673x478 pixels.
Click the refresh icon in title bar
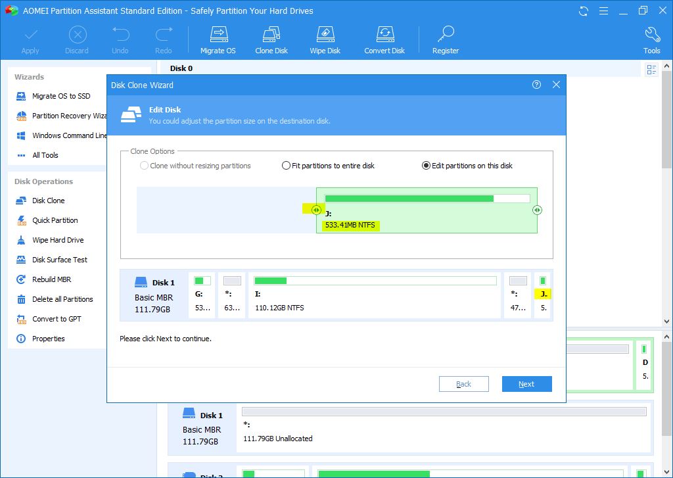(x=584, y=11)
